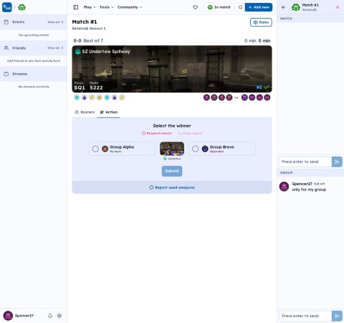This screenshot has width=344, height=323.
Task: Click the '0-0 Best of 7' score text
Action: pos(88,41)
